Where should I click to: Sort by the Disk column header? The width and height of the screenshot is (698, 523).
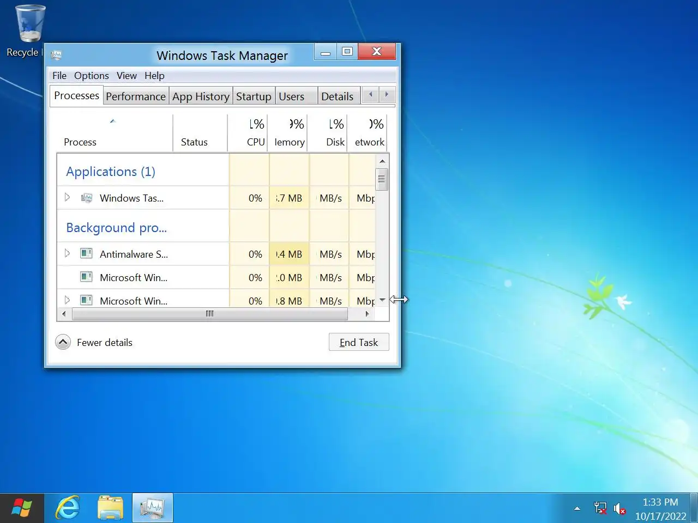click(328, 133)
